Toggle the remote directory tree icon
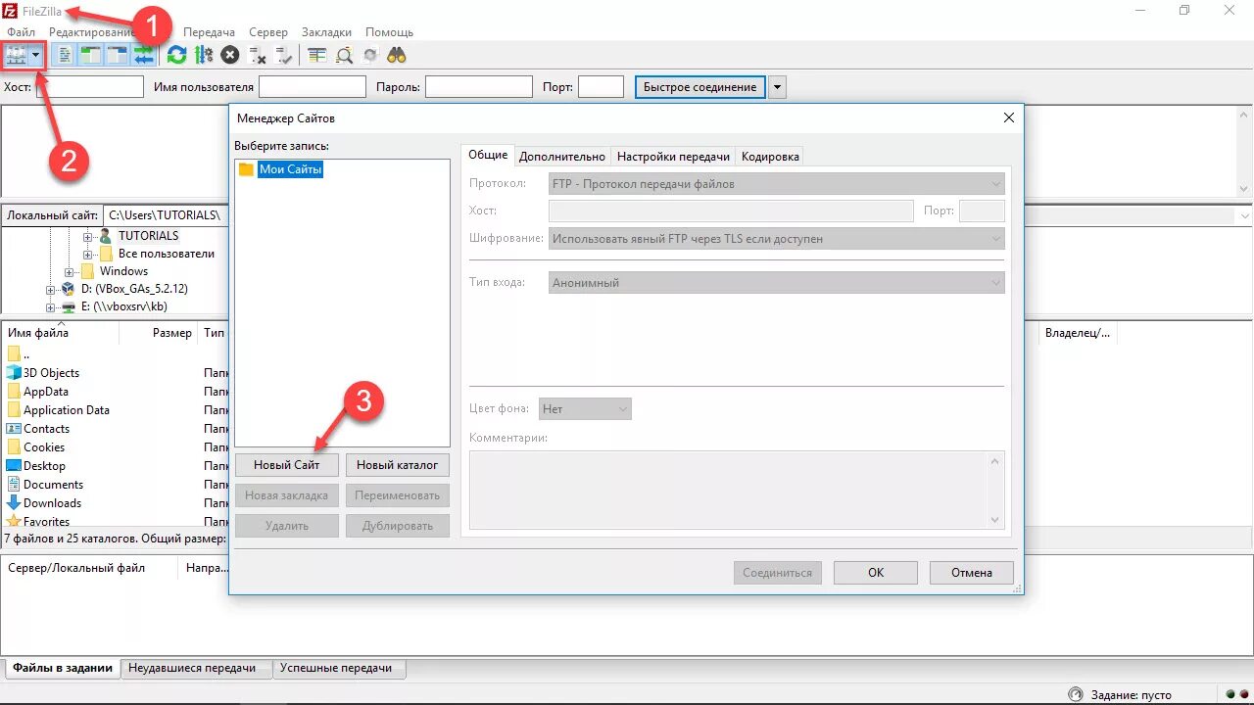The height and width of the screenshot is (705, 1254). [x=118, y=56]
